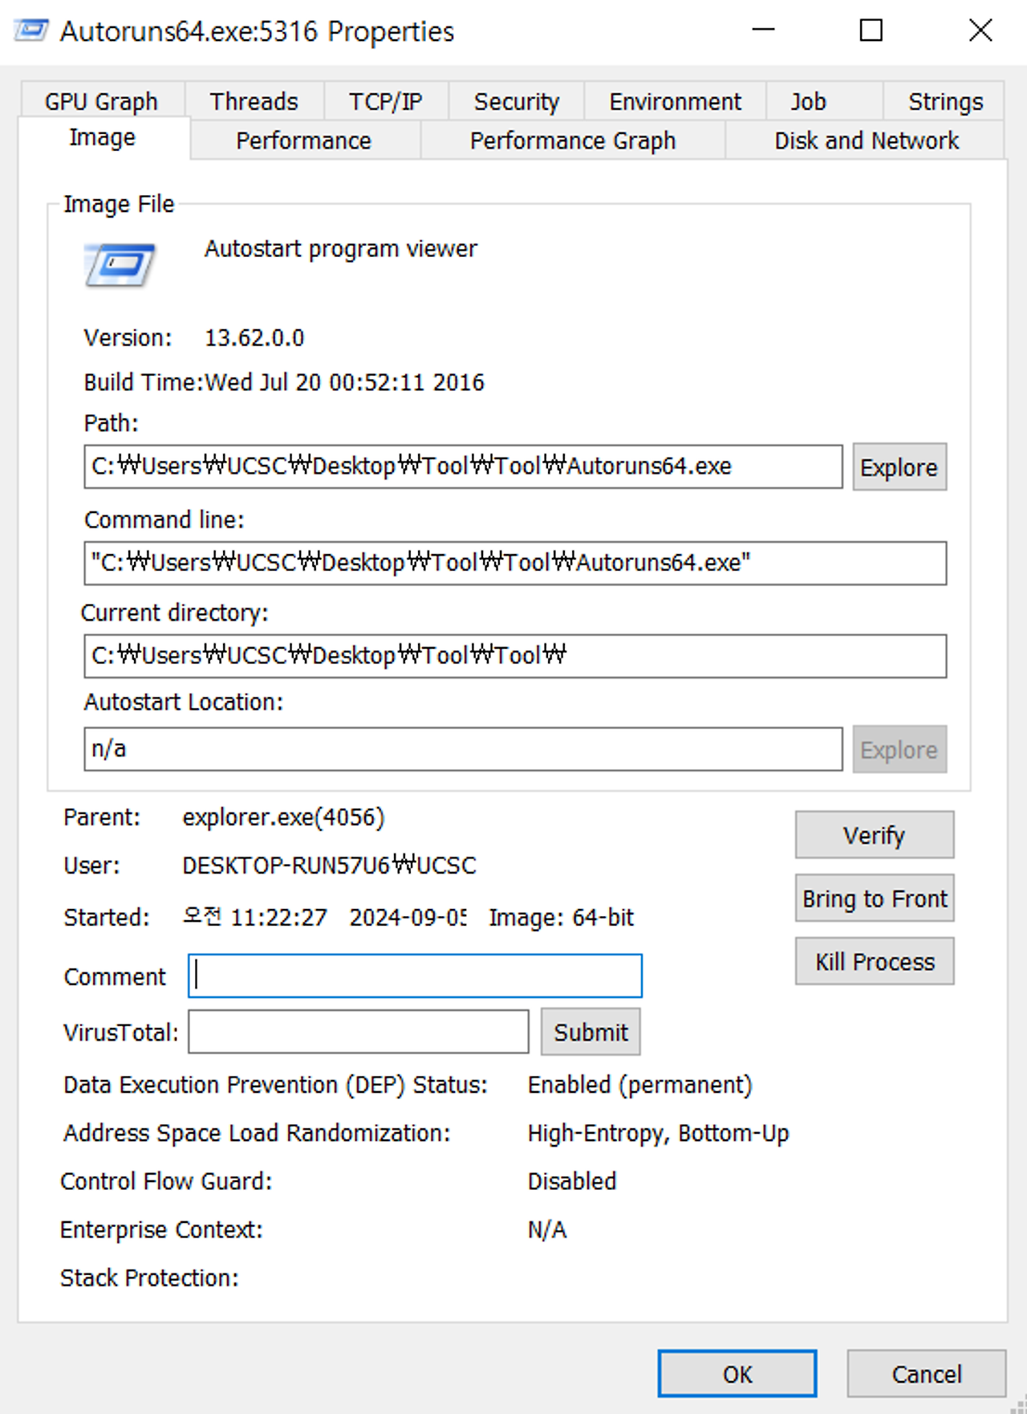Open the Disk and Network tab
The width and height of the screenshot is (1027, 1414).
[x=867, y=141]
